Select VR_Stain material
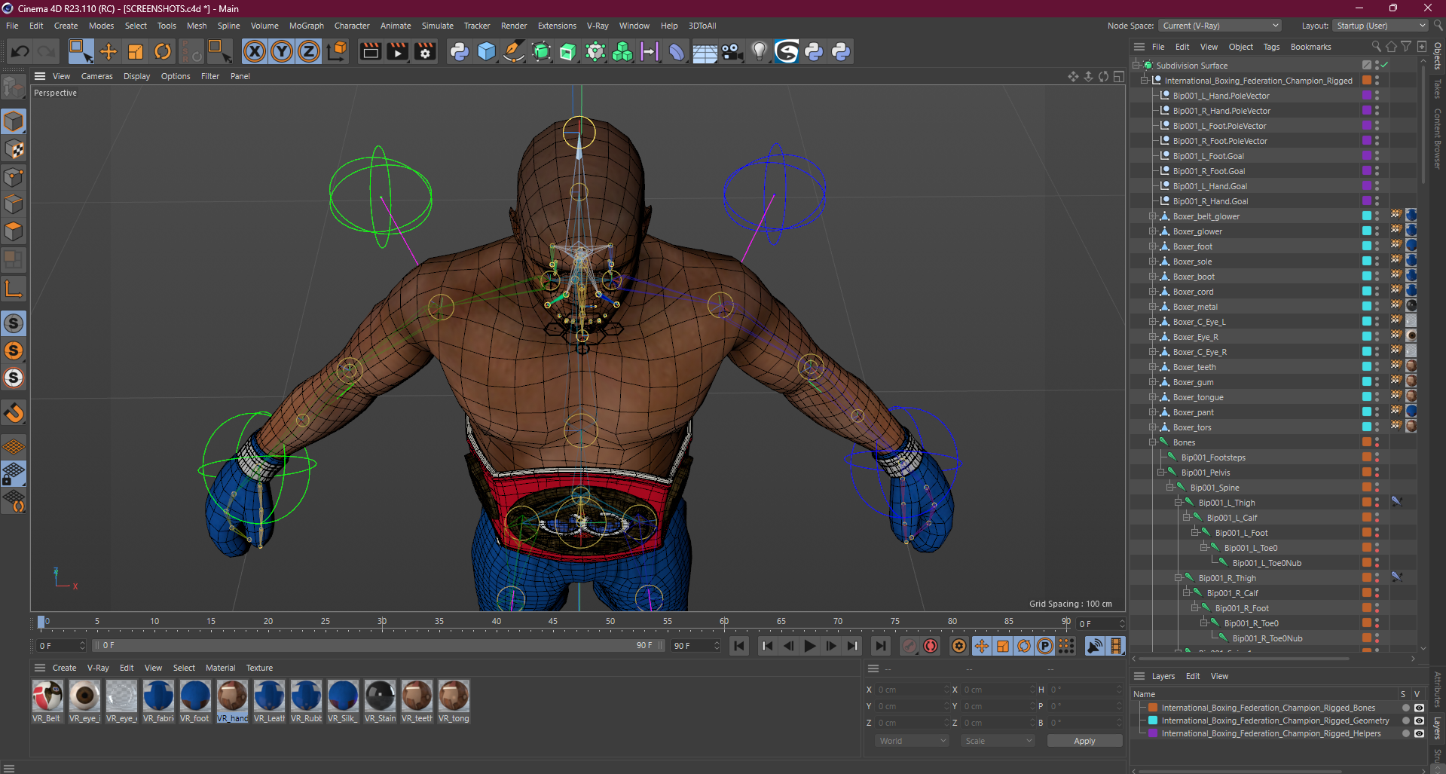 pos(380,701)
